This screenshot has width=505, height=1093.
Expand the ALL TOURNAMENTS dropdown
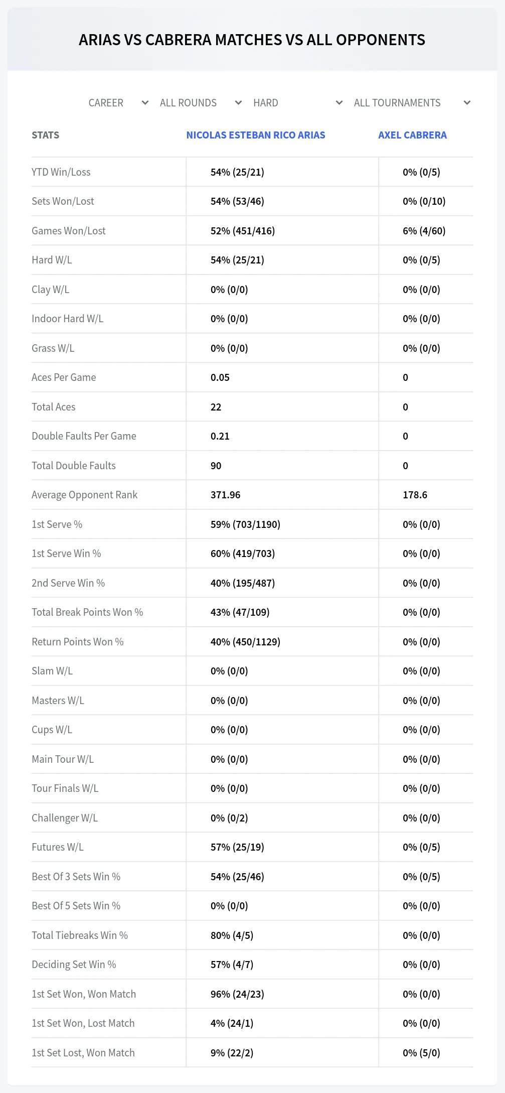click(412, 103)
